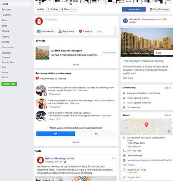Click the red recommendation icon by Recommended by 75 people

click(x=37, y=78)
